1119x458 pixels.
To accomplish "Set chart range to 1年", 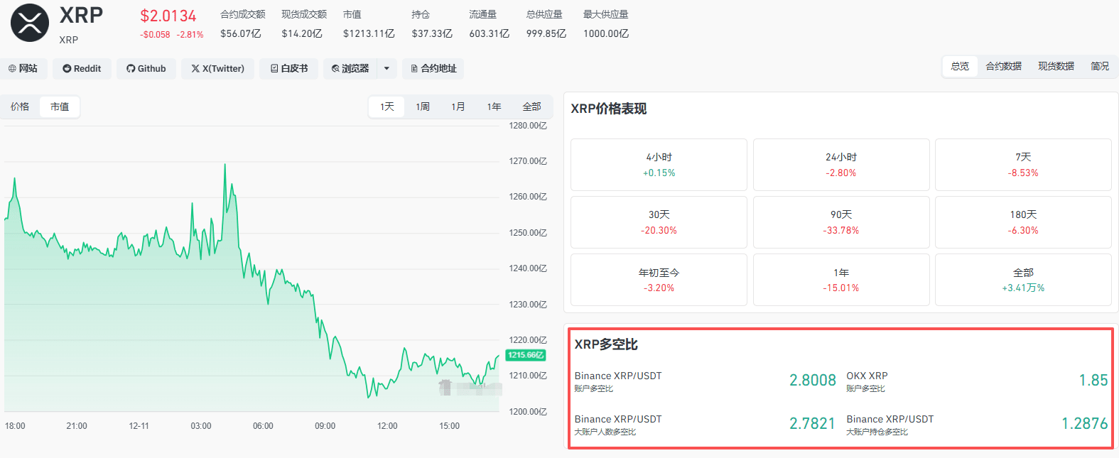I will tap(494, 107).
